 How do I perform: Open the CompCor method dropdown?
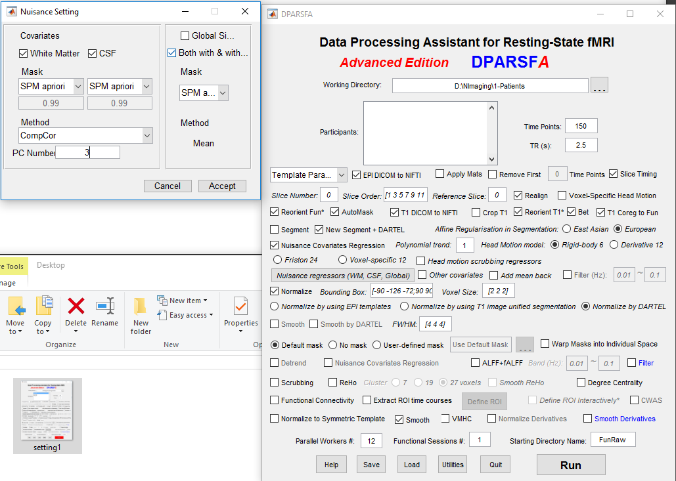click(85, 135)
